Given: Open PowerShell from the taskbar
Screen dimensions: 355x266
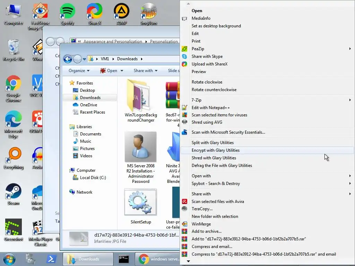Looking at the screenshot, I should (51, 259).
